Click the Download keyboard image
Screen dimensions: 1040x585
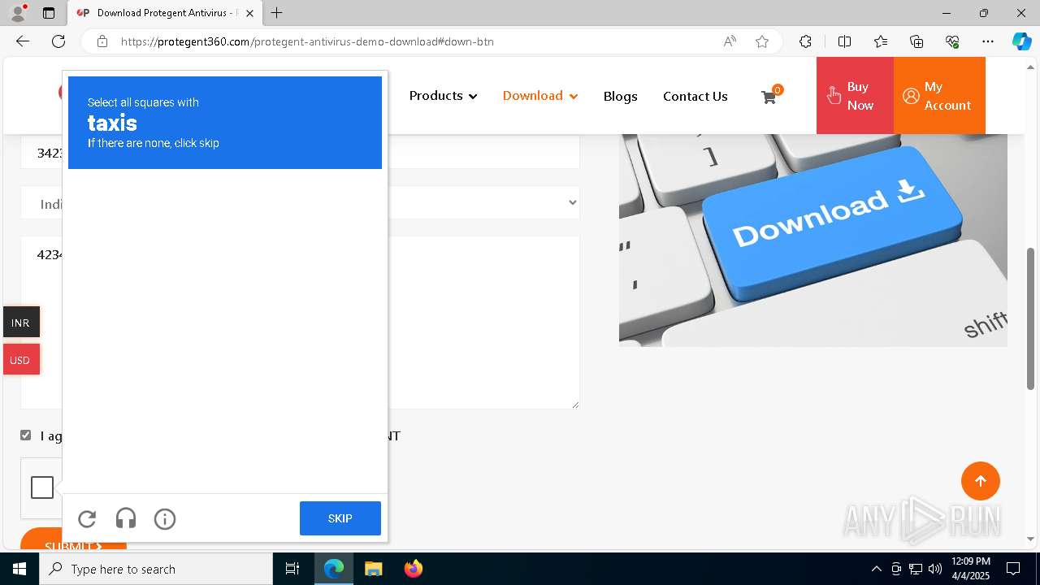(x=813, y=240)
